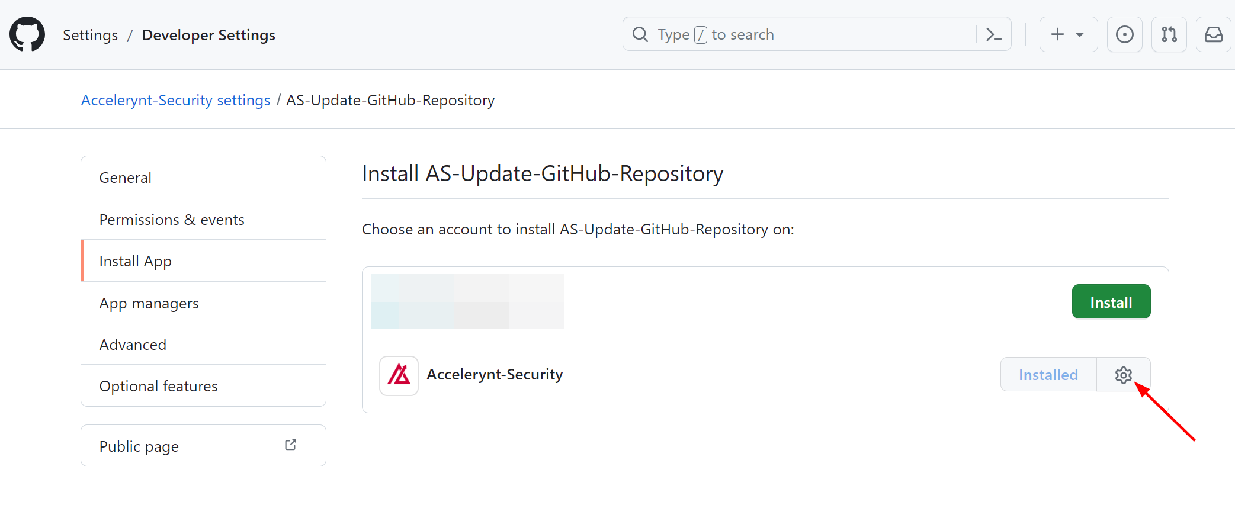The width and height of the screenshot is (1235, 518).
Task: Open the Accelerynt-Security settings link
Action: pyautogui.click(x=175, y=100)
